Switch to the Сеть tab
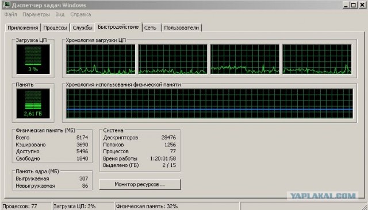The height and width of the screenshot is (210, 368). (x=150, y=28)
